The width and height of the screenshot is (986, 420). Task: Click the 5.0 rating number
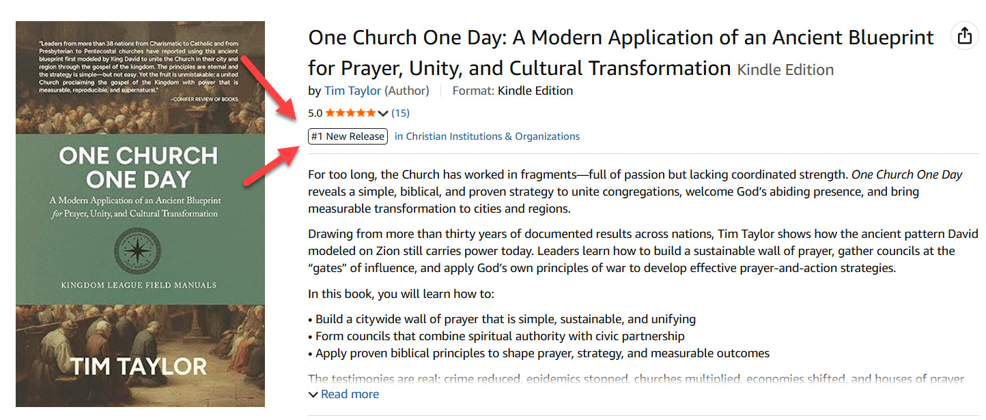pyautogui.click(x=315, y=113)
